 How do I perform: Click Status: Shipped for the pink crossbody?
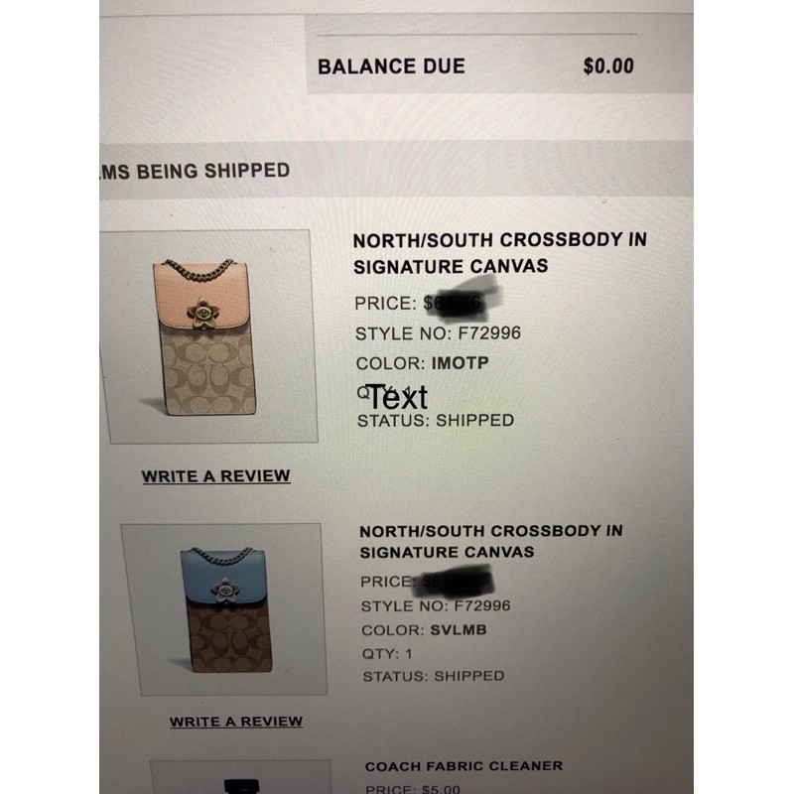(436, 420)
